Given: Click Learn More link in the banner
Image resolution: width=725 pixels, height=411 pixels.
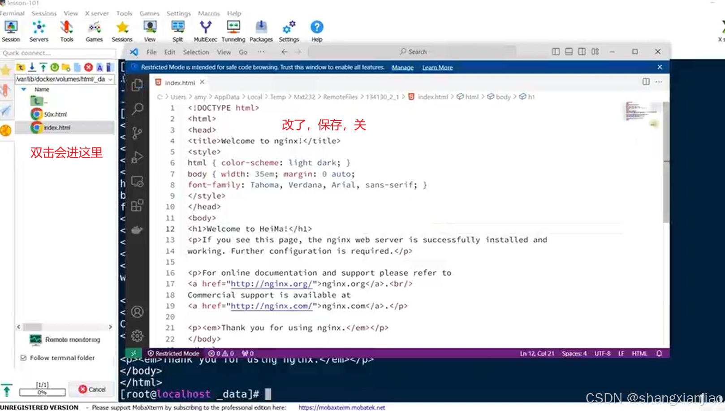Looking at the screenshot, I should (x=437, y=67).
